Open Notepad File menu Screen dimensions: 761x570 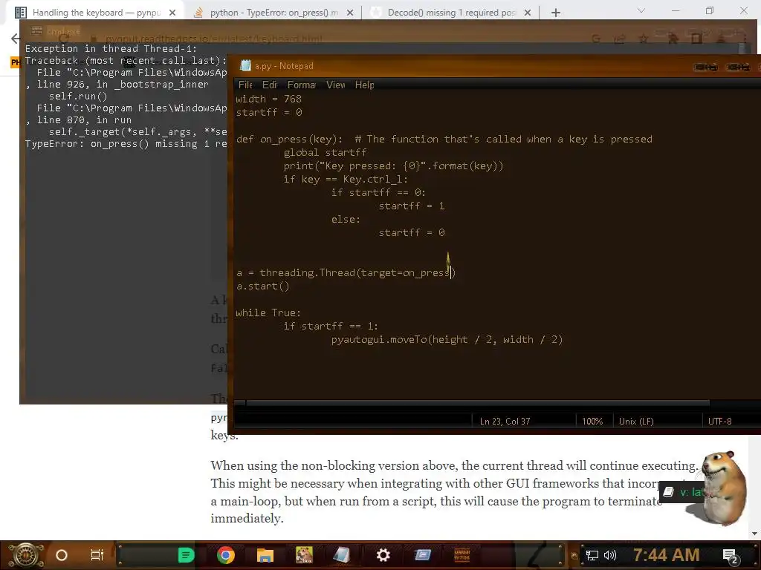[x=245, y=85]
